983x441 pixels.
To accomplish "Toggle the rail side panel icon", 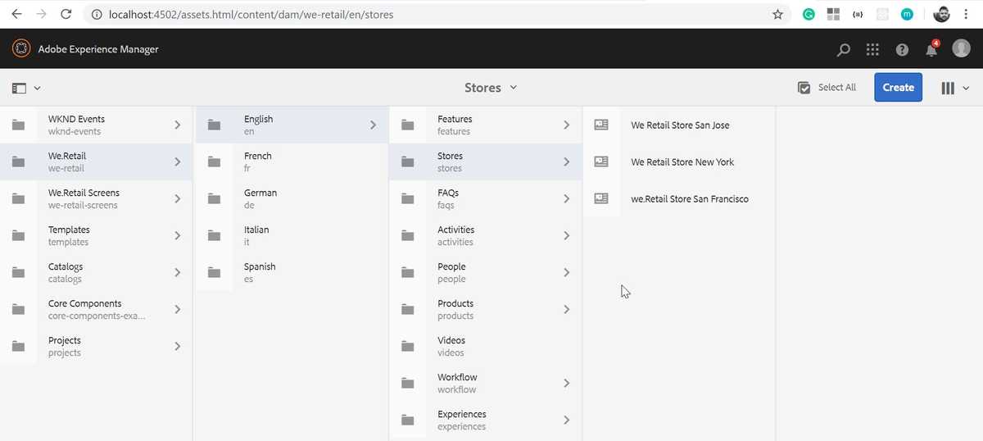I will pos(20,88).
